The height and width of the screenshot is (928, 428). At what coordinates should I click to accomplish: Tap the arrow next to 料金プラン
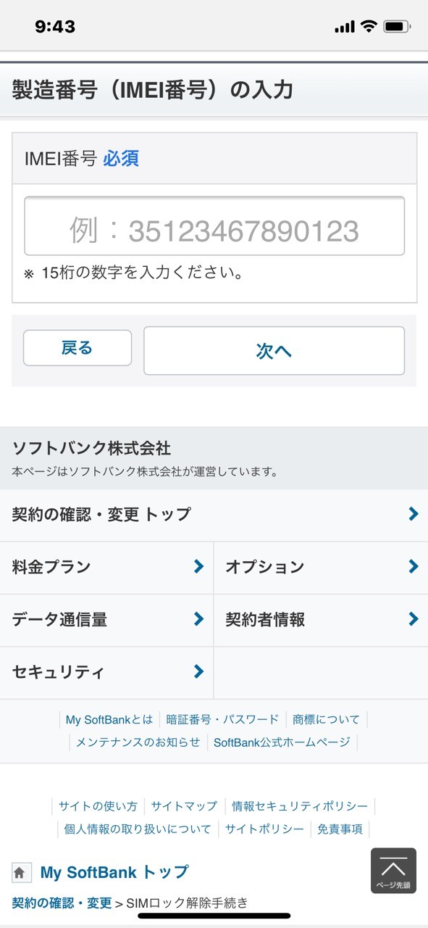pyautogui.click(x=199, y=566)
